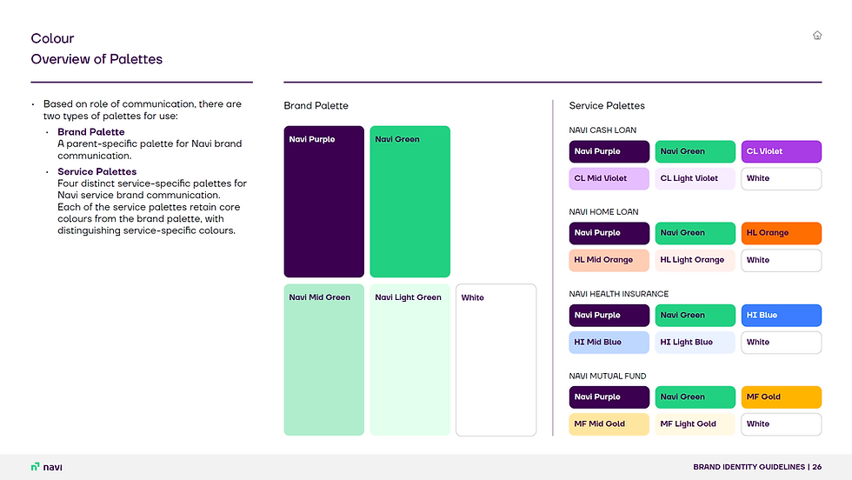Screen dimensions: 852x480
Task: Click White swatch under Navi Health Insurance
Action: pos(782,343)
